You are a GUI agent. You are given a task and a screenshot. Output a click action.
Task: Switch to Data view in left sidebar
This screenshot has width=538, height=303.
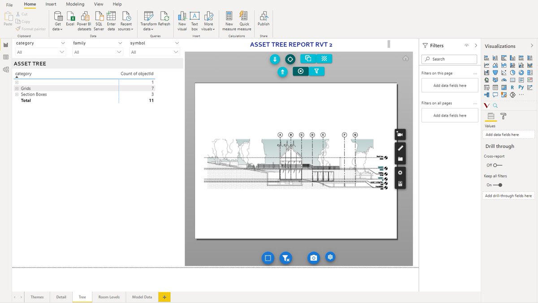pyautogui.click(x=6, y=57)
